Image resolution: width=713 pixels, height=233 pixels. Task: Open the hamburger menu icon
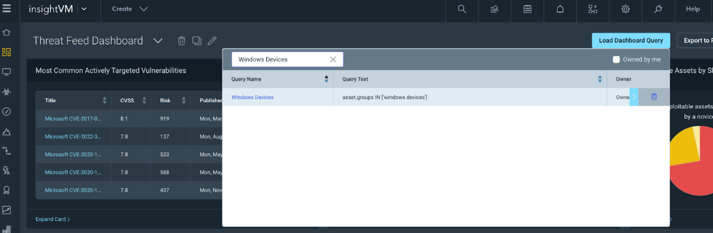tap(7, 9)
